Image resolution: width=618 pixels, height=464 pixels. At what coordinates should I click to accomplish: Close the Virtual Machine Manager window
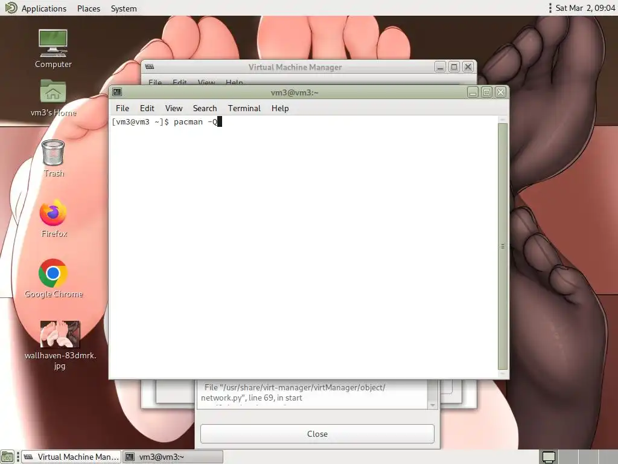(x=468, y=67)
